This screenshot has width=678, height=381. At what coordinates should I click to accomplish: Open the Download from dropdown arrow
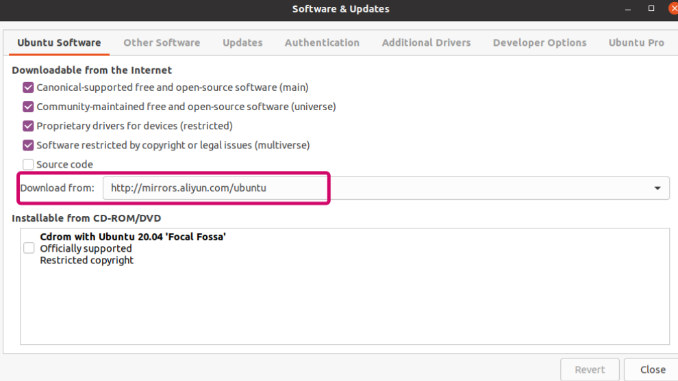(x=657, y=188)
